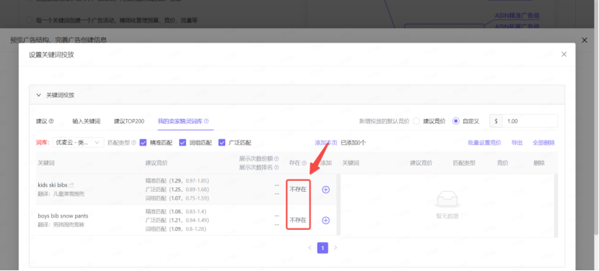Click the custom bid amount input field
599x271 pixels.
[530, 121]
